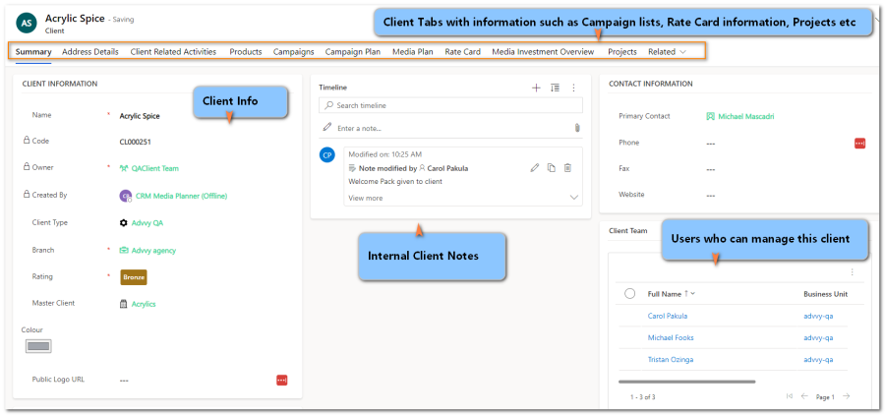Click the red icon beside Public Logo URL
Image resolution: width=885 pixels, height=415 pixels.
point(282,380)
